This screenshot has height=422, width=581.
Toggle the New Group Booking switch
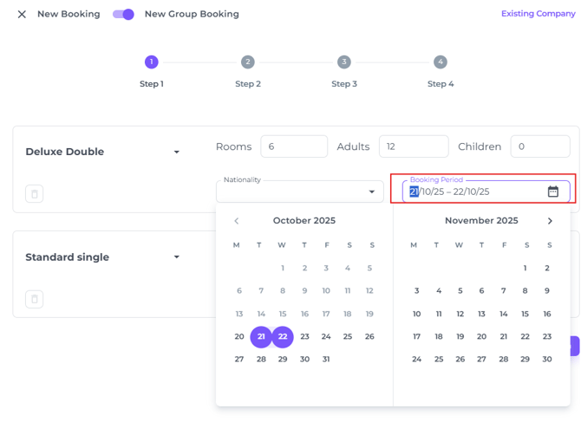click(x=123, y=14)
